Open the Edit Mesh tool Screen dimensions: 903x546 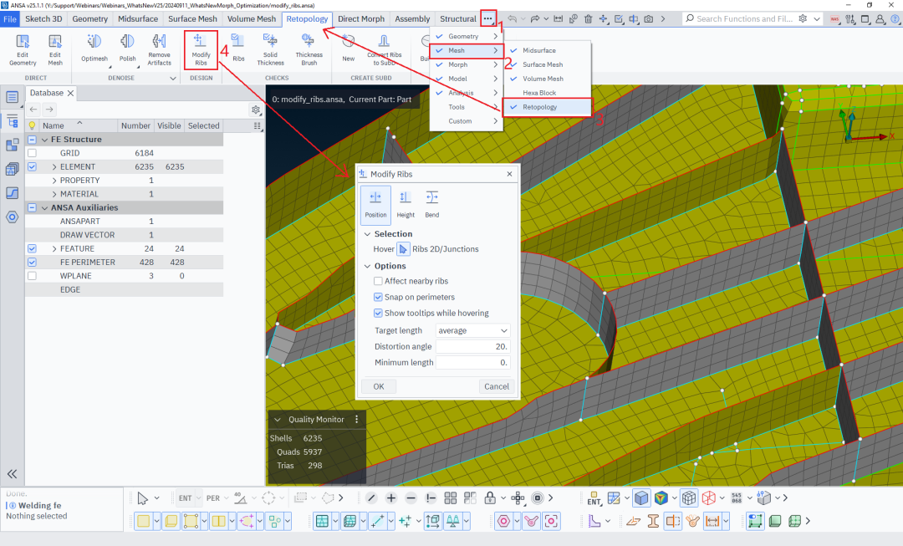54,49
